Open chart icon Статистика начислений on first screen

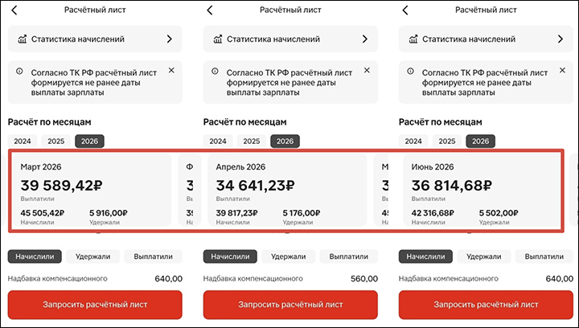(x=23, y=39)
